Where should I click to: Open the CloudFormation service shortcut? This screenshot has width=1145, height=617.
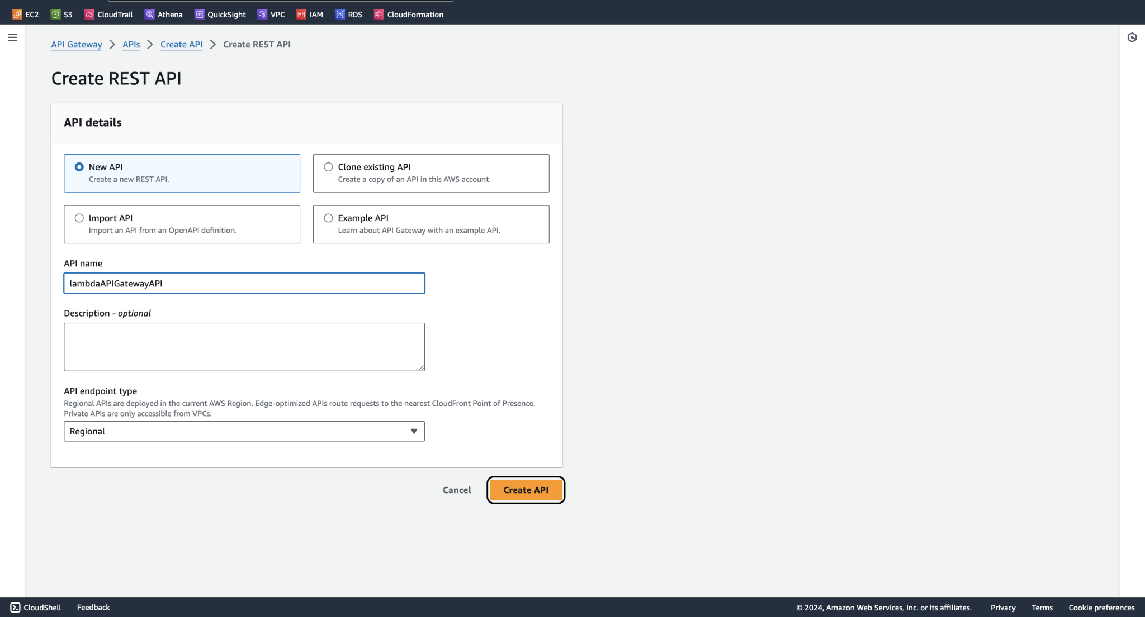click(x=408, y=14)
